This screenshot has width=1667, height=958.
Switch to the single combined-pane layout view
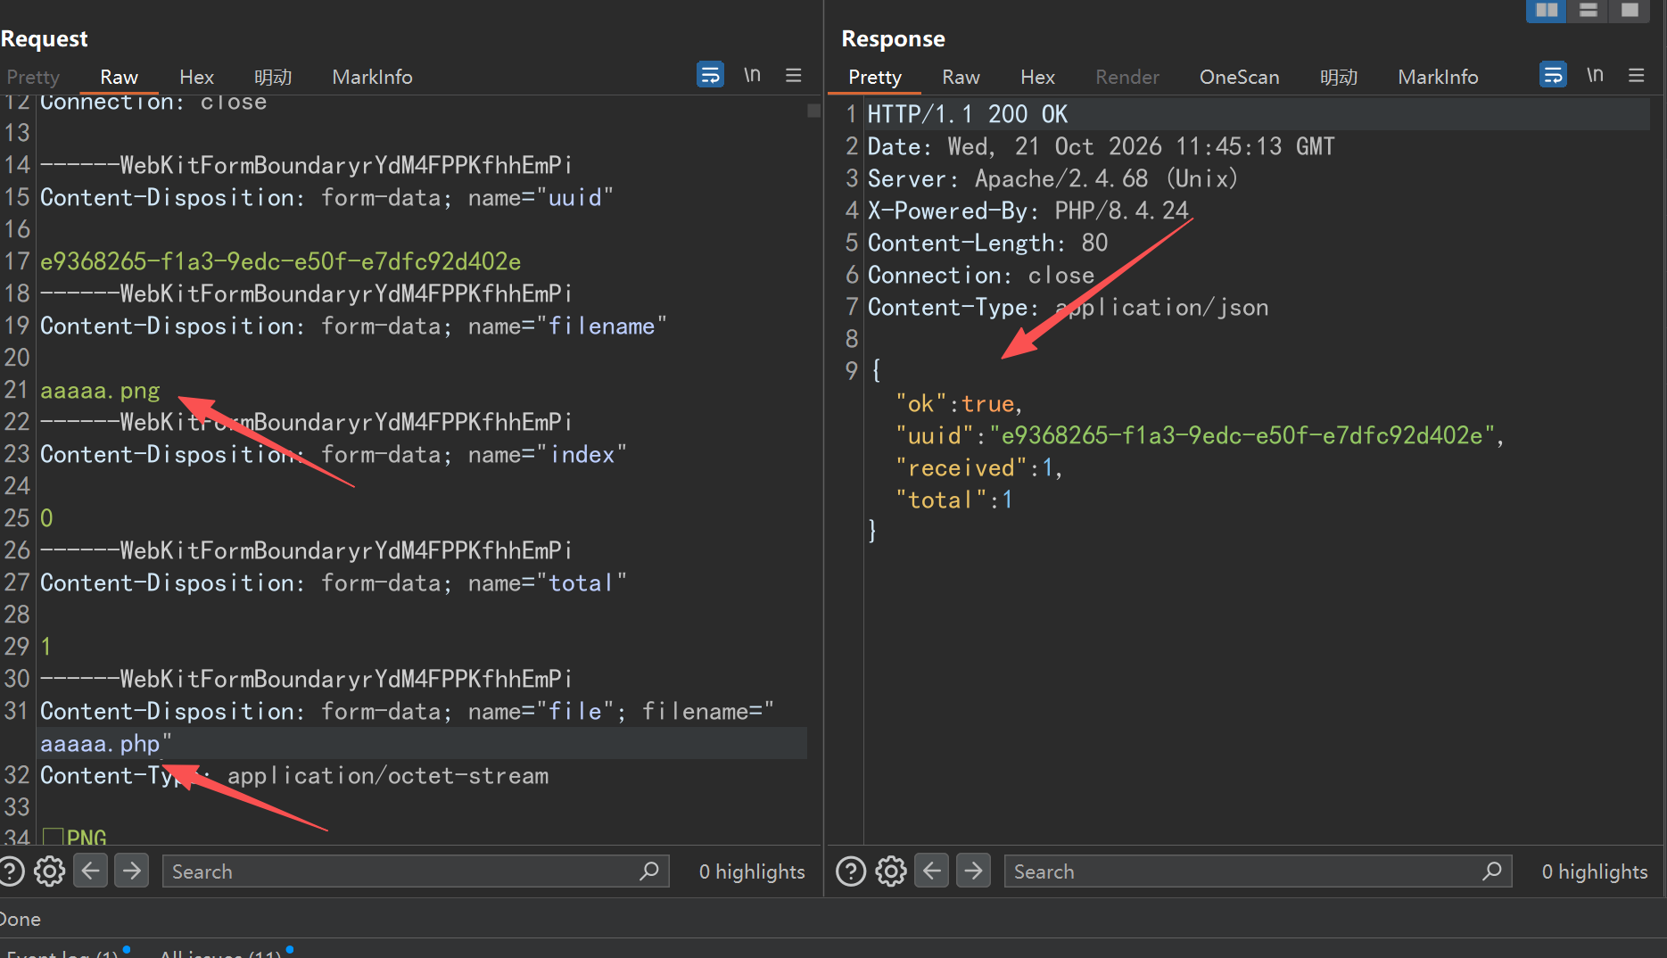click(1630, 11)
